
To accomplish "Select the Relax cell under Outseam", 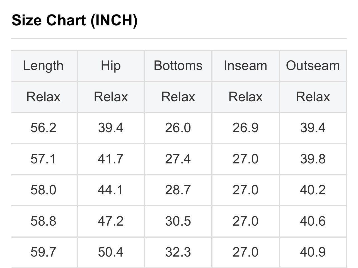I will [x=313, y=97].
